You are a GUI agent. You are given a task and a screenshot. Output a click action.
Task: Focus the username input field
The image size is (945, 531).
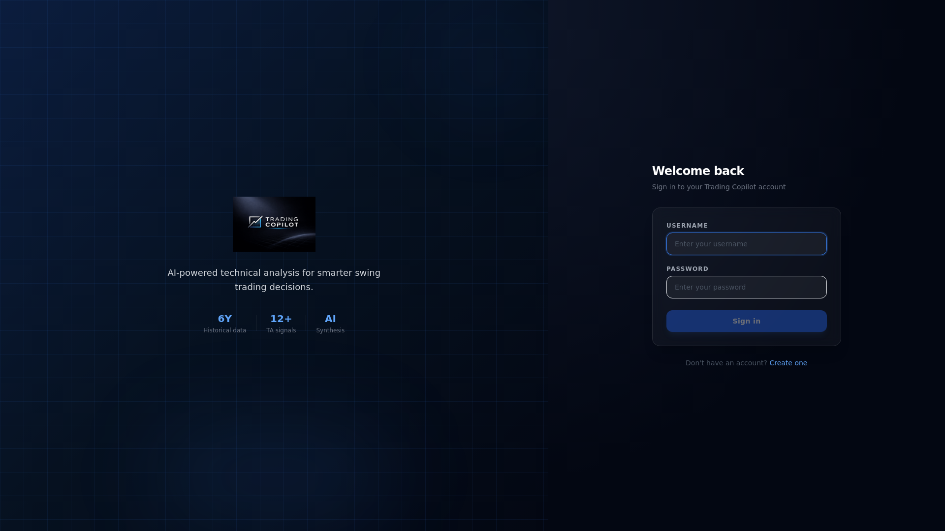click(x=746, y=244)
